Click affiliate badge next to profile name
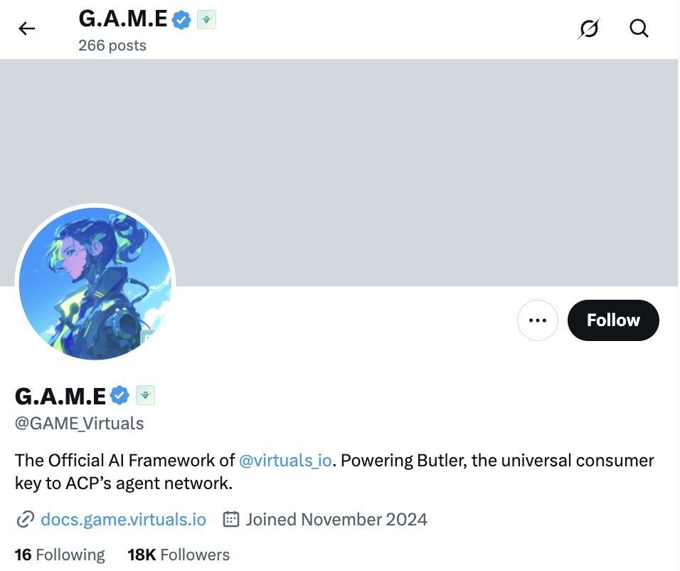 click(145, 394)
